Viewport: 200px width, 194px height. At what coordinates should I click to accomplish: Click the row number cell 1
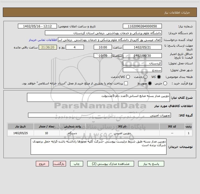[x=189, y=133]
